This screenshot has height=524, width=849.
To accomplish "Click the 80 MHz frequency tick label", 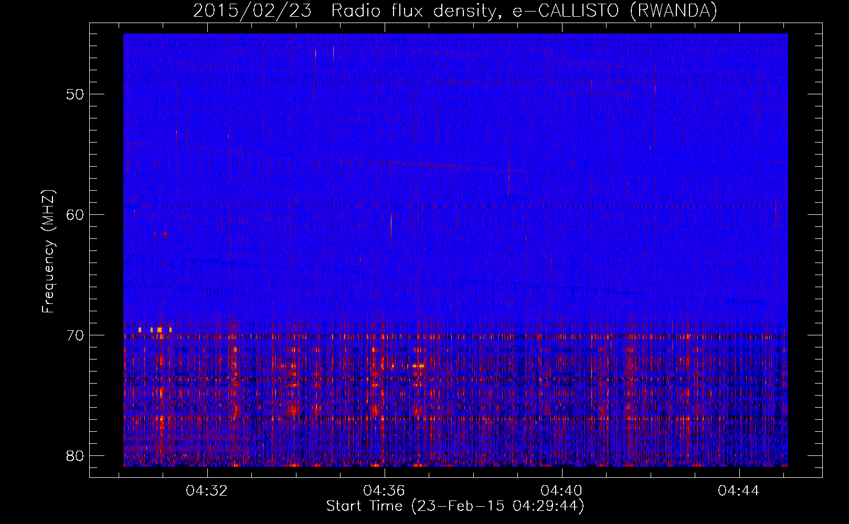I will tap(76, 456).
